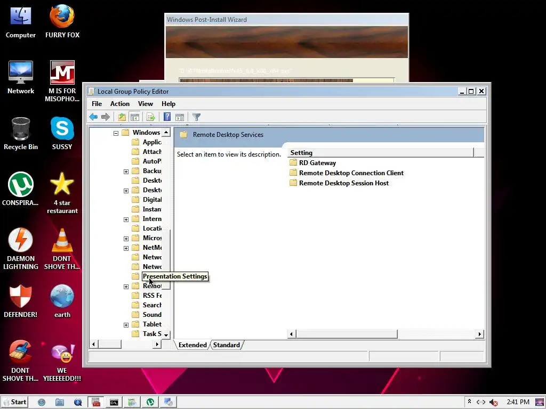
Task: Click settings list scroll-right arrow
Action: [x=479, y=334]
